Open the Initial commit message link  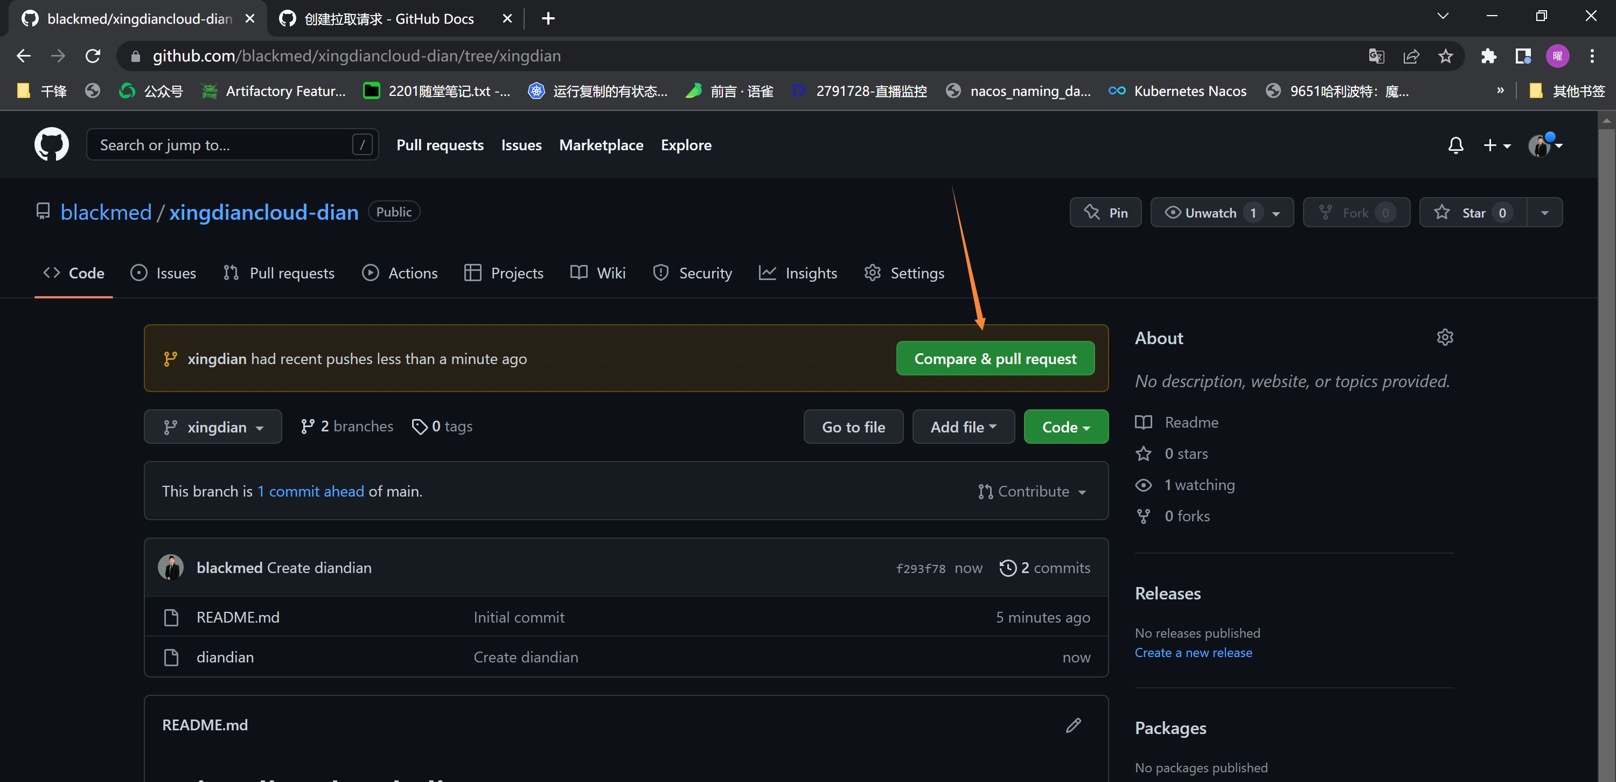(519, 617)
